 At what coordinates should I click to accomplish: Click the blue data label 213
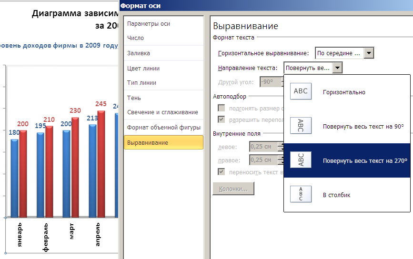pyautogui.click(x=92, y=119)
